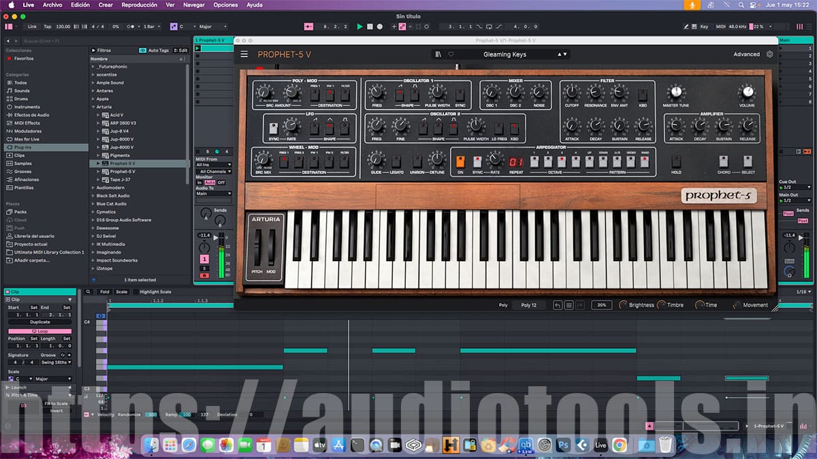Expand the Cymatics folder

point(93,211)
